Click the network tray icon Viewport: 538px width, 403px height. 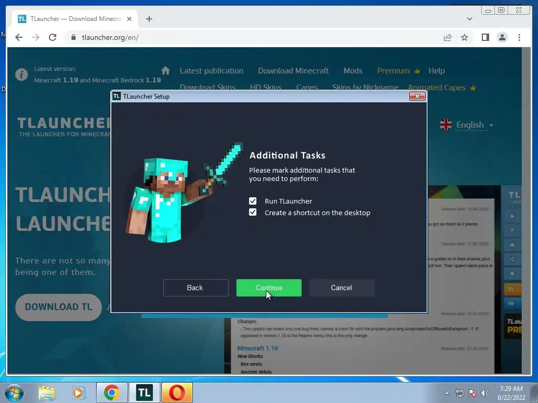click(459, 393)
